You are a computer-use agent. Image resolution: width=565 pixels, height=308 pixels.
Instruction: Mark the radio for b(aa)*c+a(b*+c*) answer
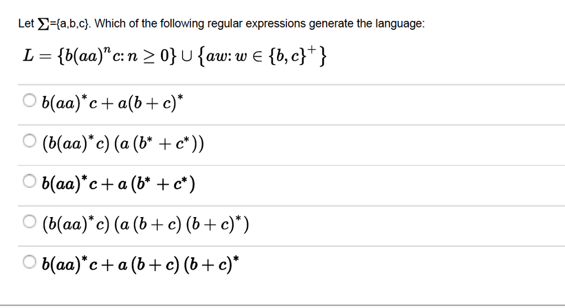(30, 181)
